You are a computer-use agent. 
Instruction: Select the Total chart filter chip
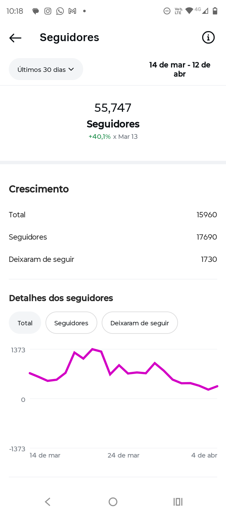[25, 323]
